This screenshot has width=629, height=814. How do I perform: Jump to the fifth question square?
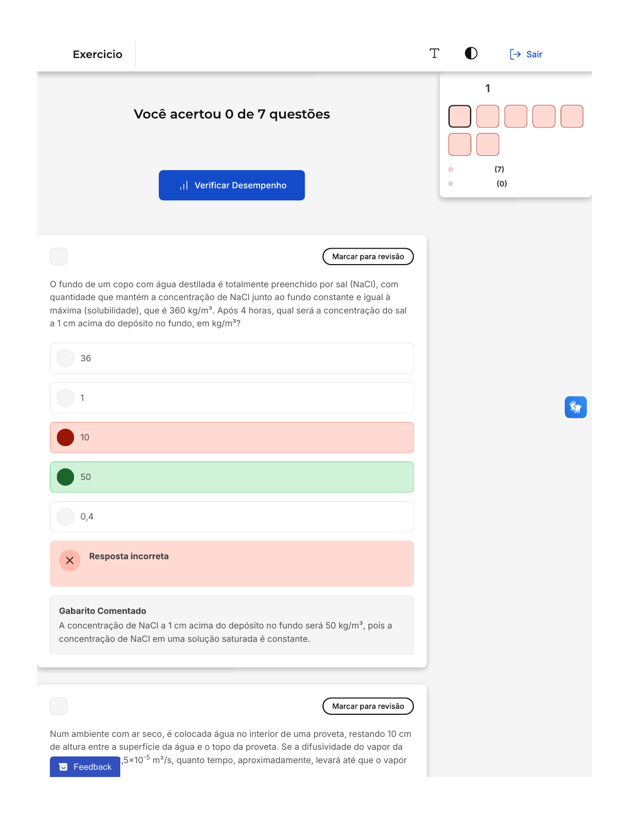572,116
